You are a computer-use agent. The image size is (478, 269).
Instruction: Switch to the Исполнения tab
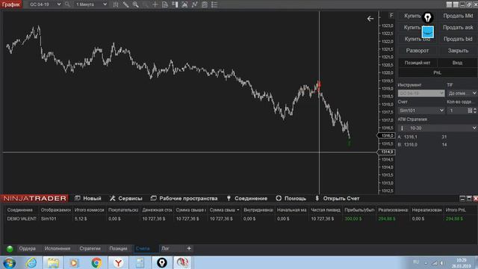pyautogui.click(x=58, y=249)
